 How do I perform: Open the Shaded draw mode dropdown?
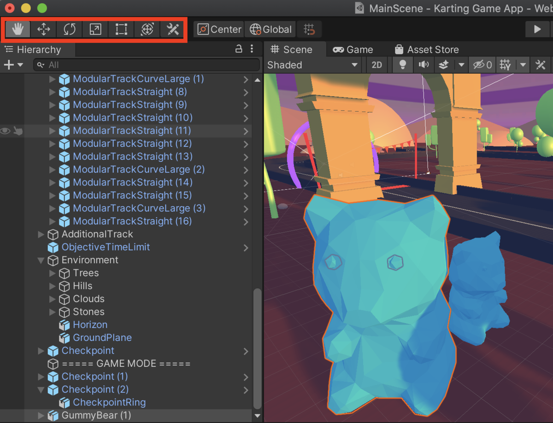pos(313,65)
